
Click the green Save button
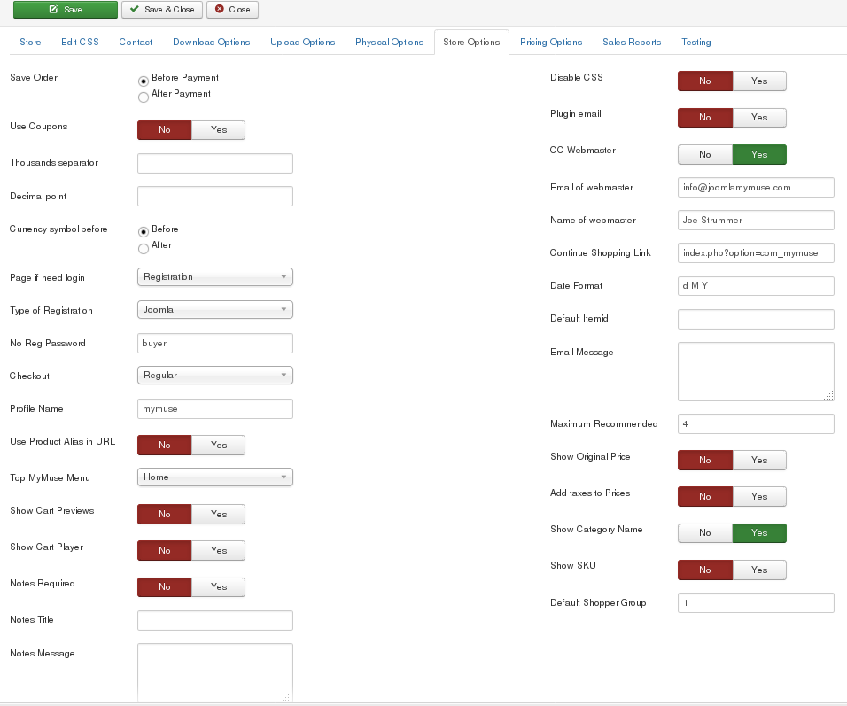pyautogui.click(x=65, y=10)
